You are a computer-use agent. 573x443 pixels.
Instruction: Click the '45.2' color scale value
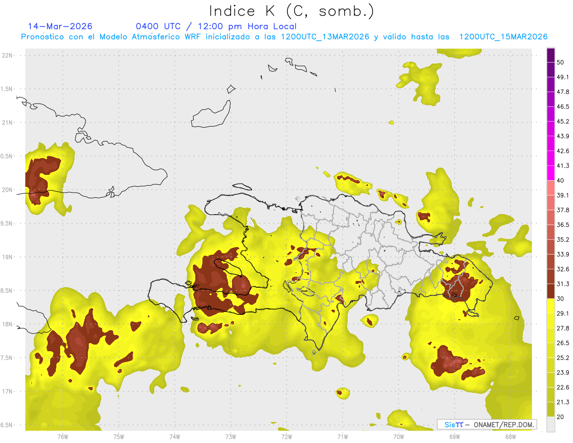click(563, 122)
